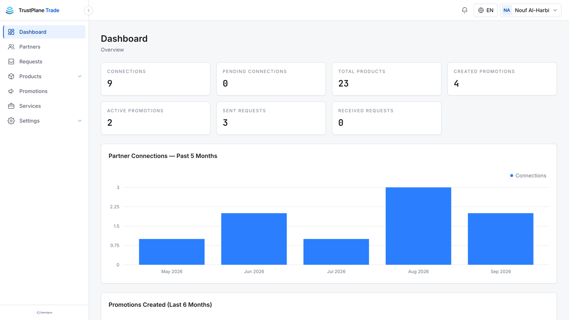
Task: Click the Sent Requests stat card
Action: (271, 118)
